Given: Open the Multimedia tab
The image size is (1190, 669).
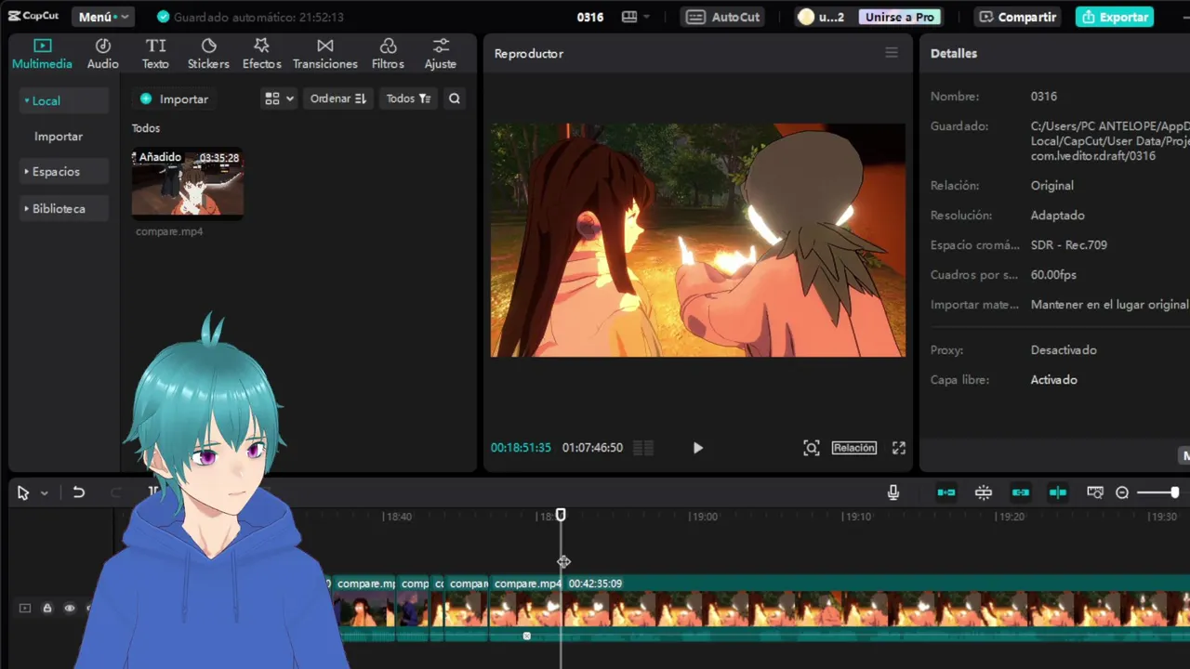Looking at the screenshot, I should coord(42,54).
